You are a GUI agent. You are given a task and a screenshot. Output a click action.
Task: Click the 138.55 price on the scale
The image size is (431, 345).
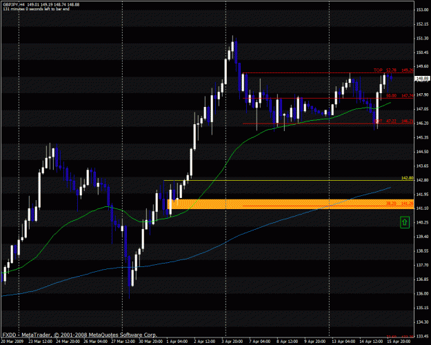tap(423, 251)
